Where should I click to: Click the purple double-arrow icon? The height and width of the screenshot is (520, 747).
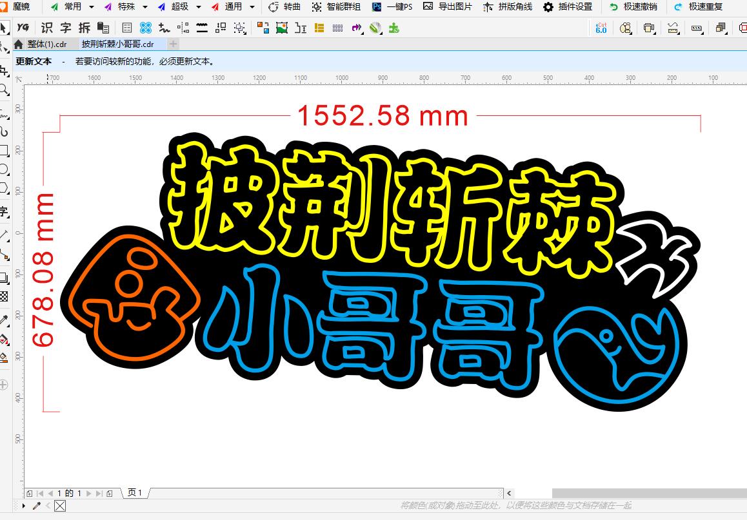pos(357,28)
